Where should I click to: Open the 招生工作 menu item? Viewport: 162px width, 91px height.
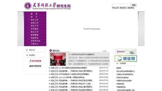coord(34,20)
